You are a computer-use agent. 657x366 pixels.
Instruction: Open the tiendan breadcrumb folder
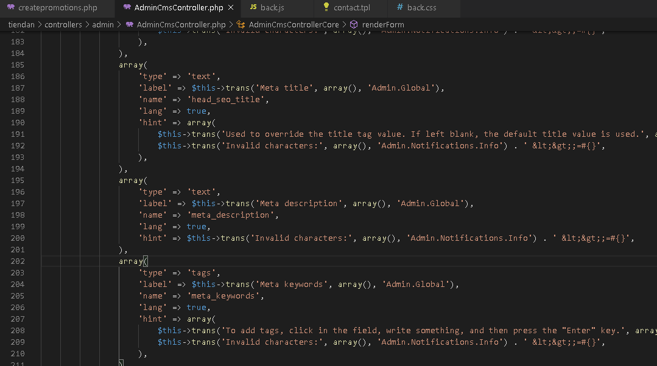(x=21, y=25)
